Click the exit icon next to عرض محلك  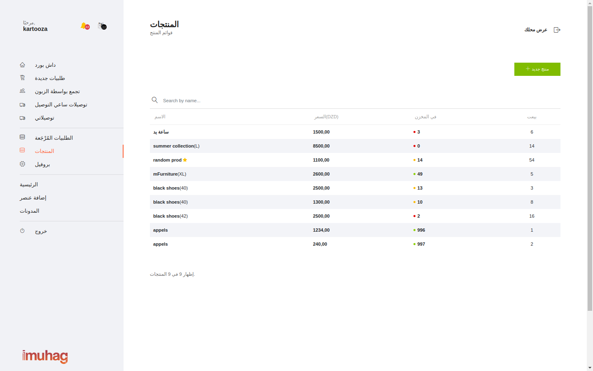[x=557, y=30]
